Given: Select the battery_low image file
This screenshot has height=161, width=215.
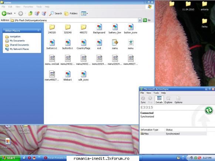Looking at the screenshot, I should pyautogui.click(x=115, y=29).
